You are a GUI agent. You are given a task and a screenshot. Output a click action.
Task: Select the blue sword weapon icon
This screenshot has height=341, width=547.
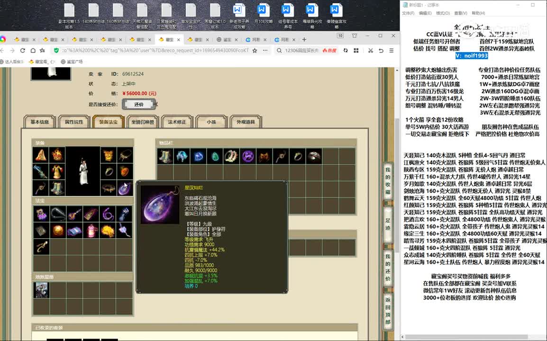pyautogui.click(x=41, y=171)
